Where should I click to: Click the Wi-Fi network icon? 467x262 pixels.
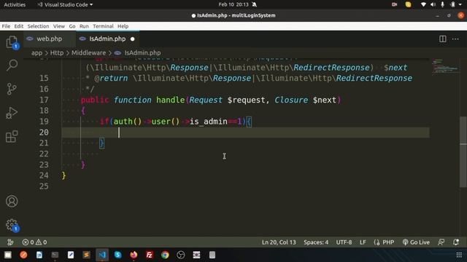423,4
